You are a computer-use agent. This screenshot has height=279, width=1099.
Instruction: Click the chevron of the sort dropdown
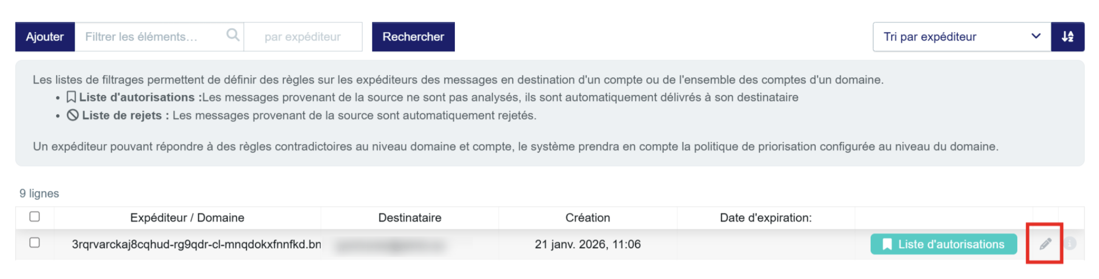point(1035,36)
